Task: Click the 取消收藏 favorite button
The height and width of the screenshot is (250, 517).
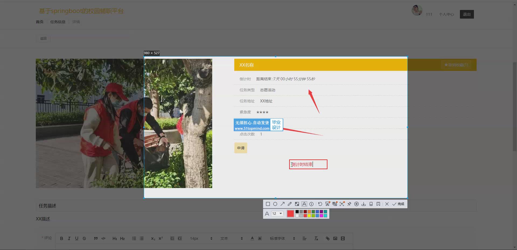Action: point(456,65)
